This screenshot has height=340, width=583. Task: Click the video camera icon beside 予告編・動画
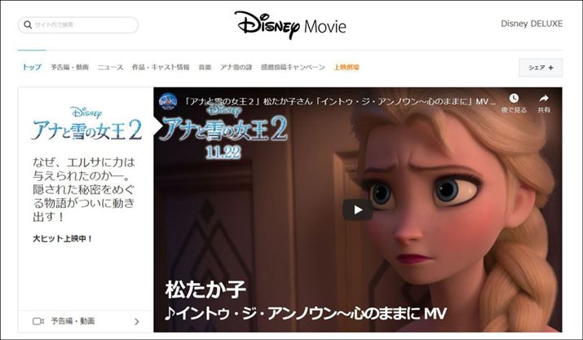click(38, 321)
